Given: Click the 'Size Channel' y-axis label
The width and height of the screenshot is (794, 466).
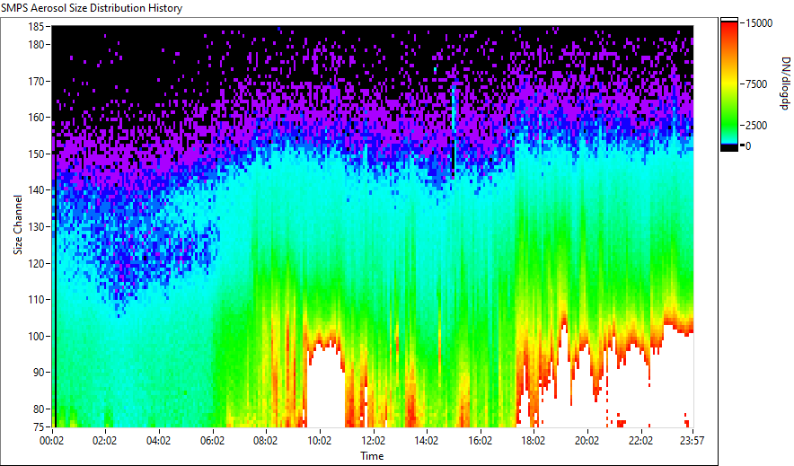Looking at the screenshot, I should [18, 224].
